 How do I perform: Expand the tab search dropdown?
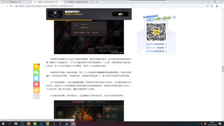[203, 2]
